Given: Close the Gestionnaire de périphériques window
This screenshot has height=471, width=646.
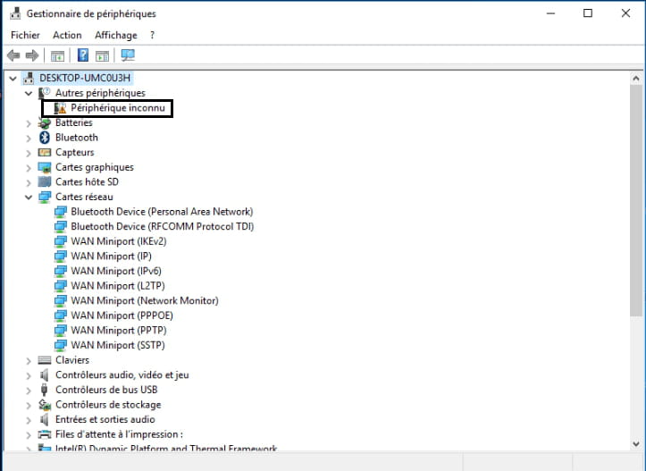Looking at the screenshot, I should (625, 13).
